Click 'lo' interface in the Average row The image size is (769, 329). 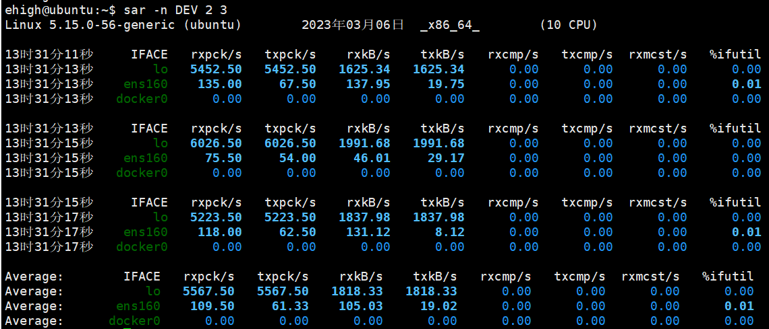152,292
